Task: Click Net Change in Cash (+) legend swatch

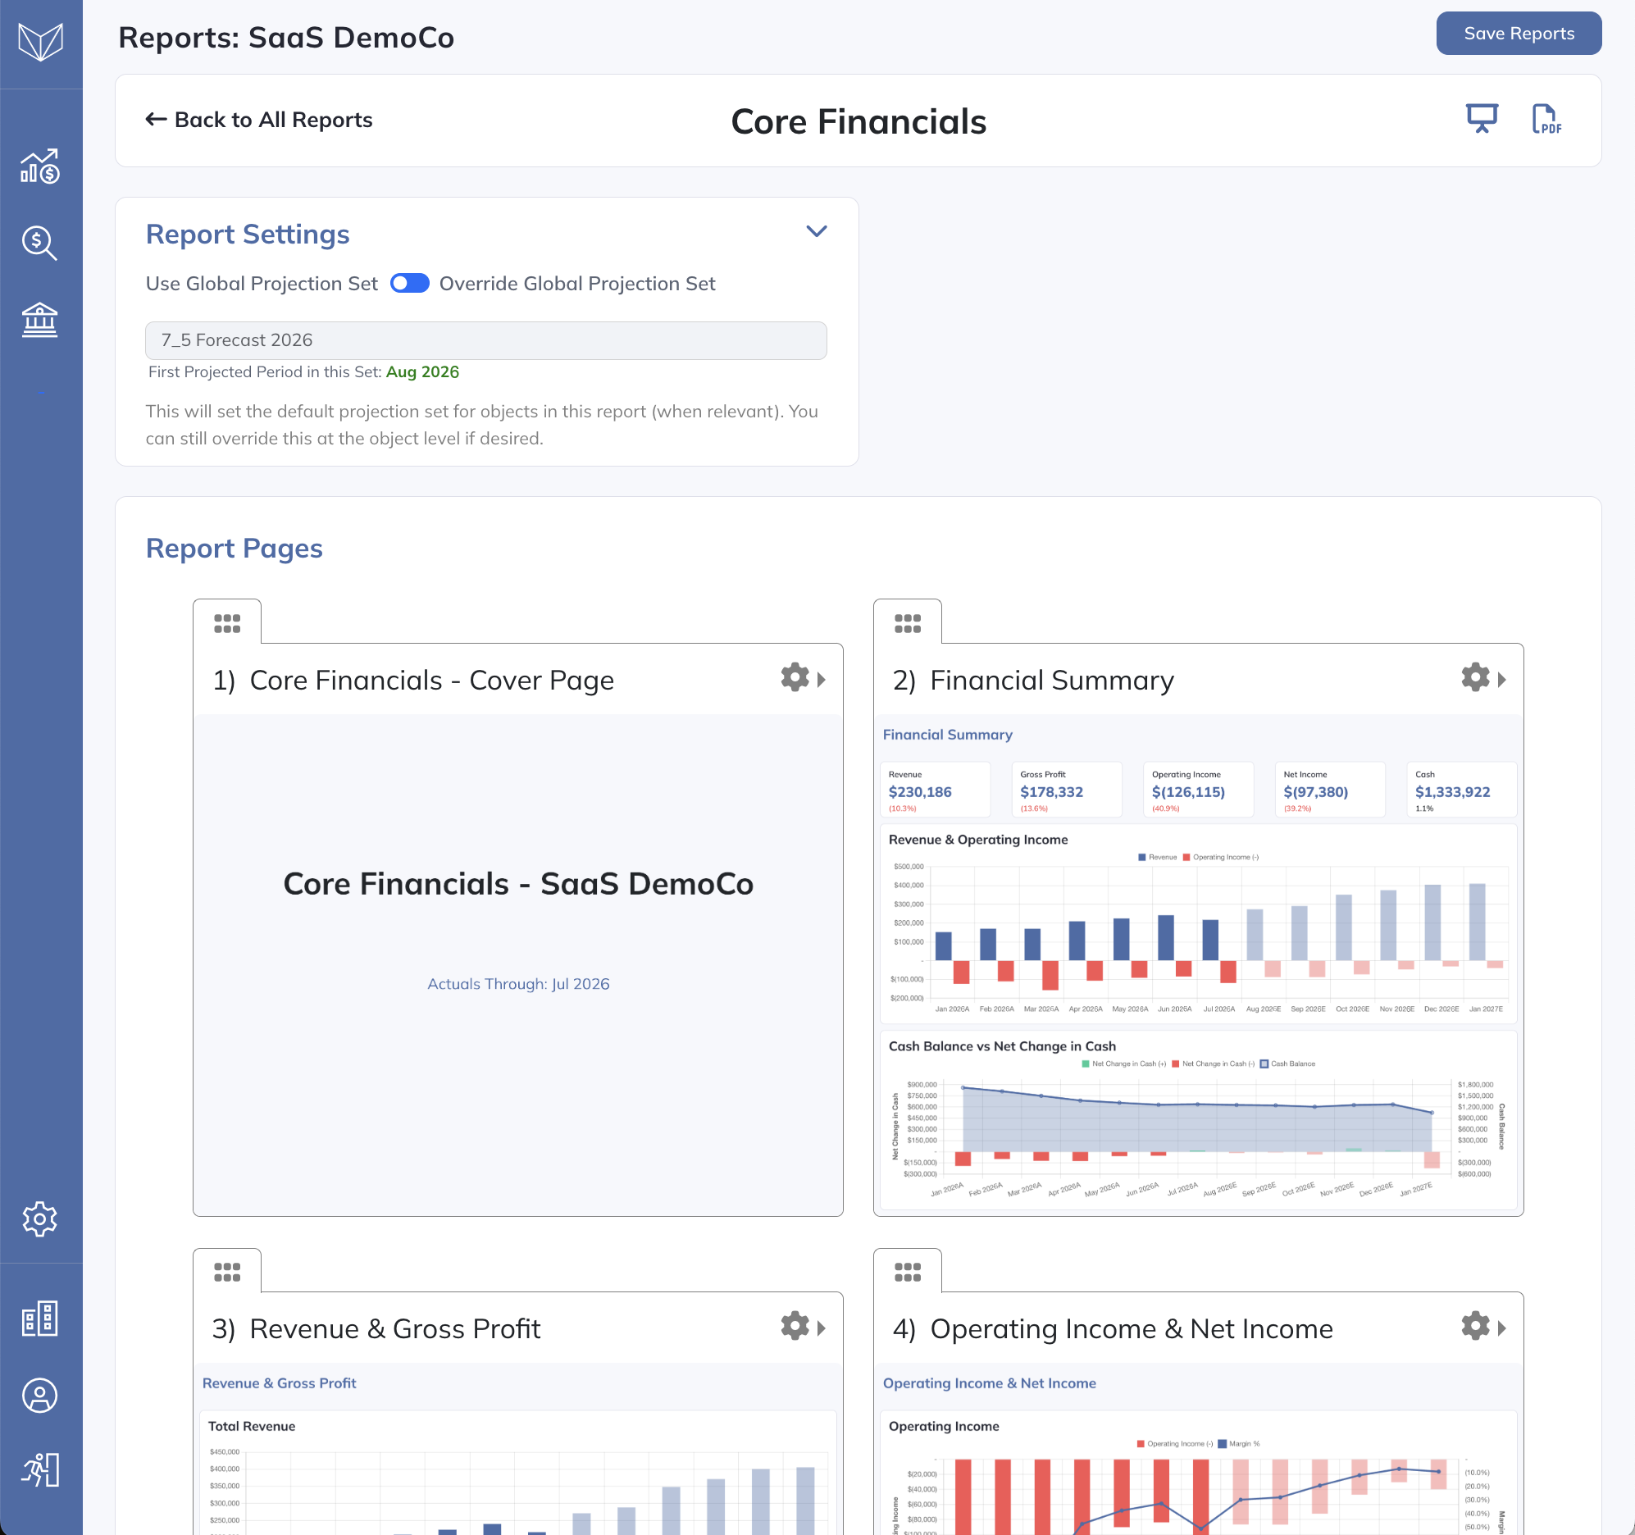Action: [1086, 1064]
